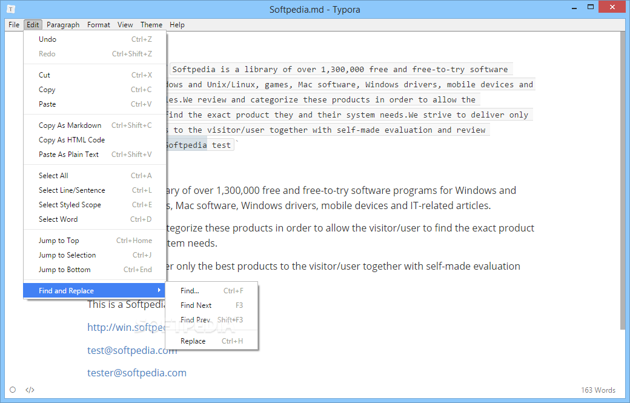This screenshot has width=630, height=403.
Task: Close the Typora window
Action: tap(612, 7)
